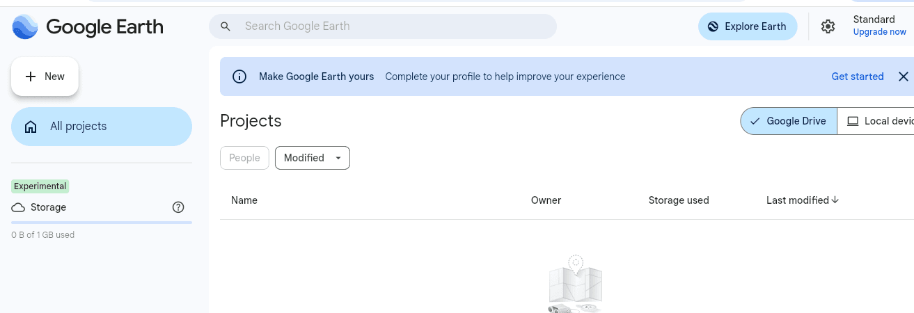Sort by the Owner column header
This screenshot has height=313, width=914.
tap(546, 200)
